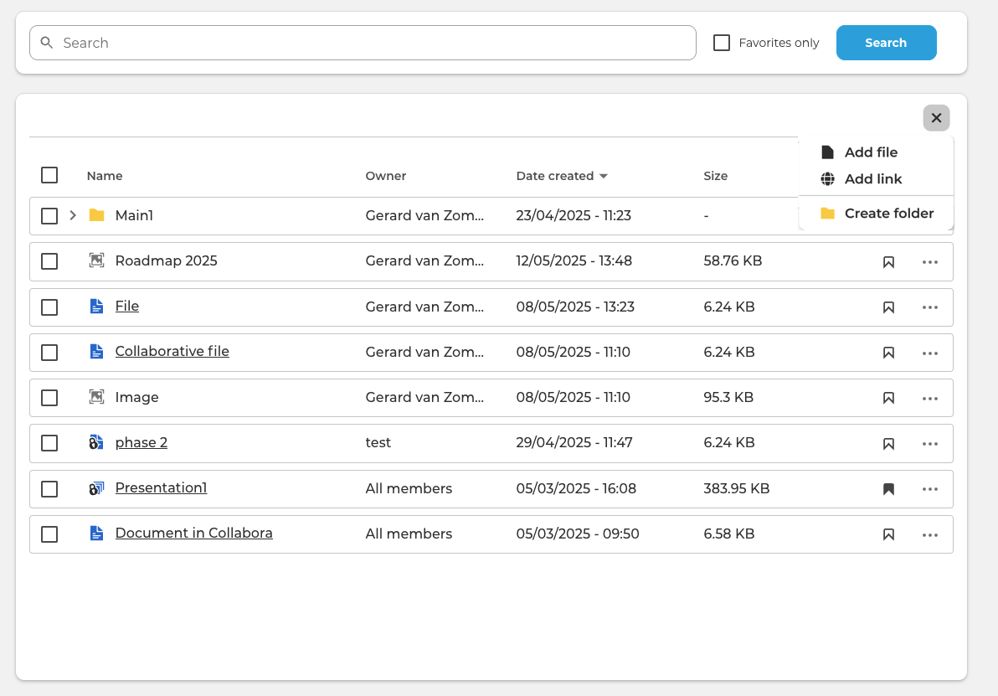Open more options for File row
This screenshot has width=998, height=696.
[x=930, y=307]
